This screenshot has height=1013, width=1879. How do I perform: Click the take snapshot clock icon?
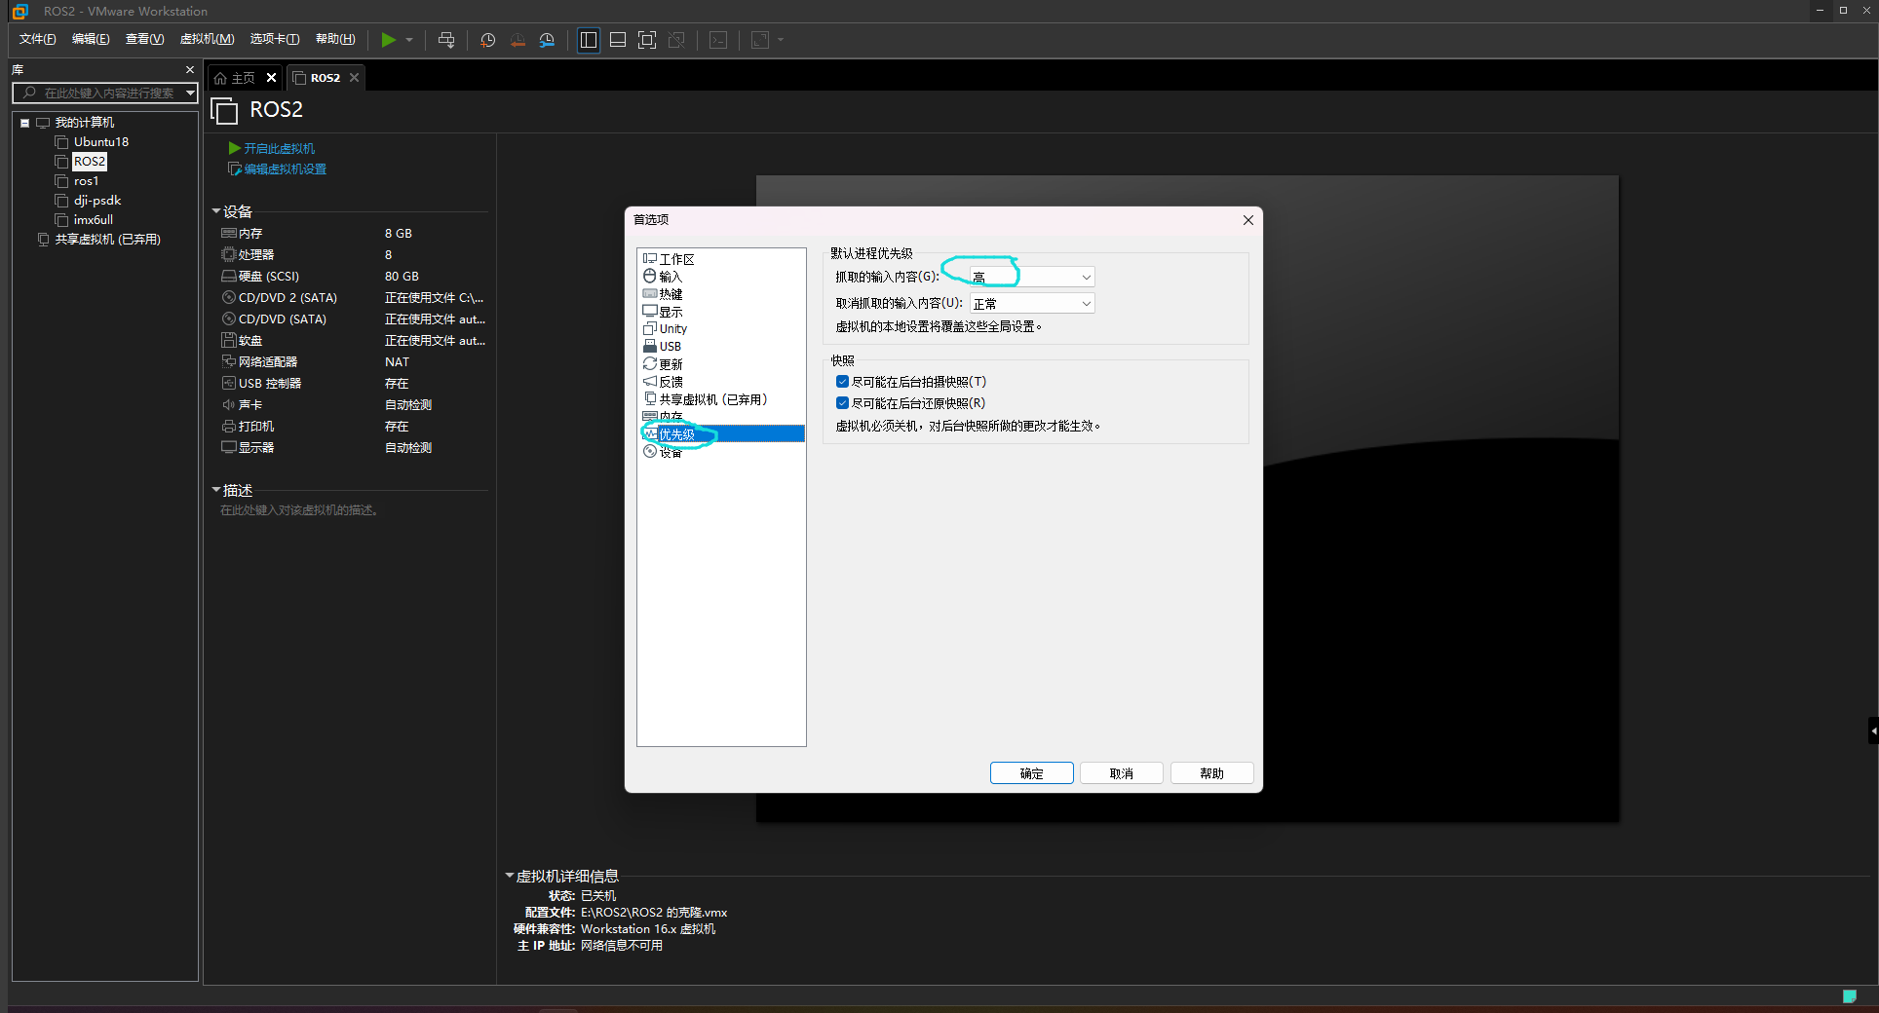pyautogui.click(x=488, y=40)
